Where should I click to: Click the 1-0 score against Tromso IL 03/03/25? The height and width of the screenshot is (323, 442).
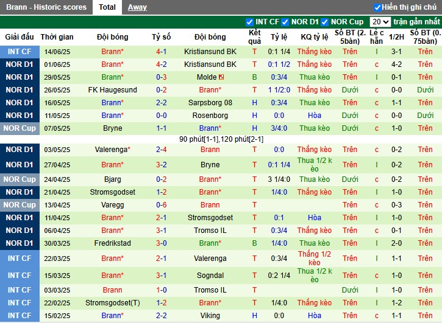point(161,290)
